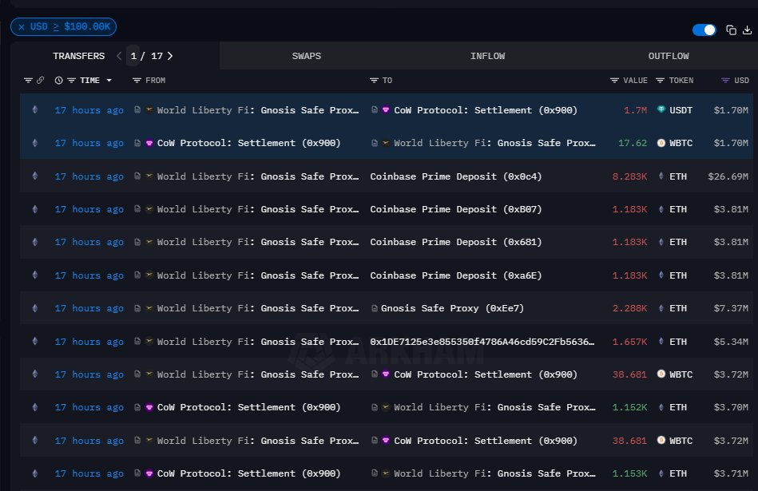Open Coinbase Prime Deposit (0x0c4) address
This screenshot has height=491, width=758.
[456, 176]
